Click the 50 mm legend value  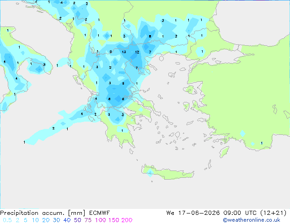point(77,220)
